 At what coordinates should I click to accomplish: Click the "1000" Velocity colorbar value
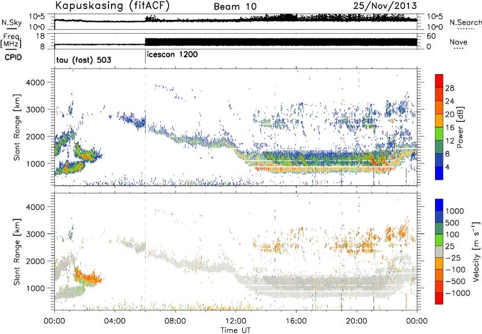click(454, 211)
